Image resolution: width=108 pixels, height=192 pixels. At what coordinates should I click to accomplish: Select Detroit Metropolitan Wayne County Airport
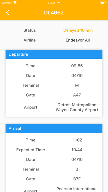[77, 107]
